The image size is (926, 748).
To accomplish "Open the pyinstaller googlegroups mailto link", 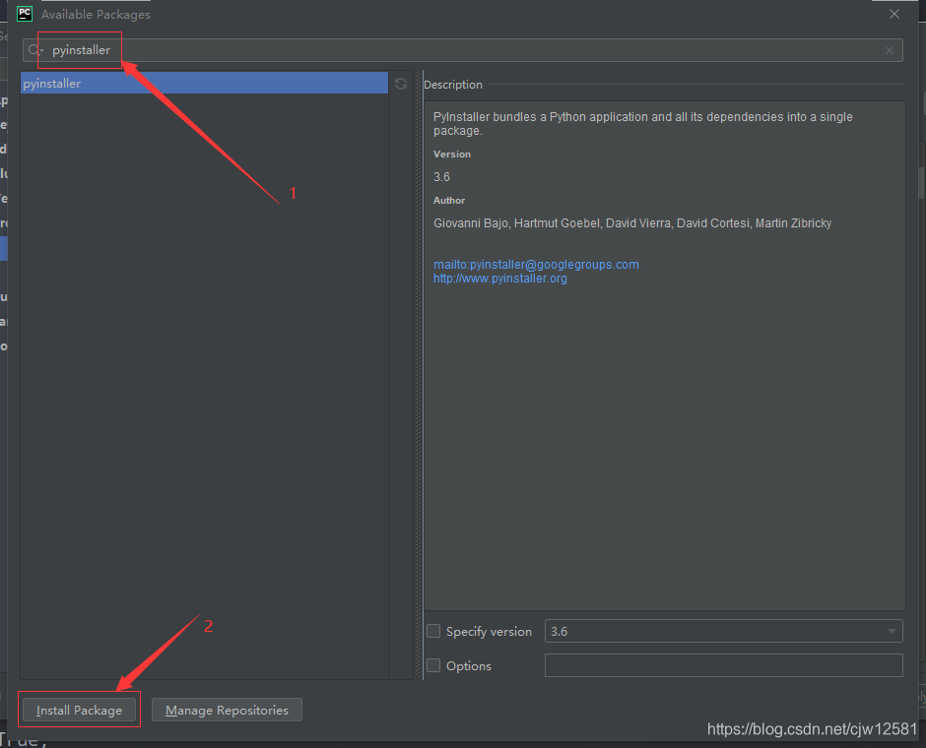I will click(x=536, y=265).
